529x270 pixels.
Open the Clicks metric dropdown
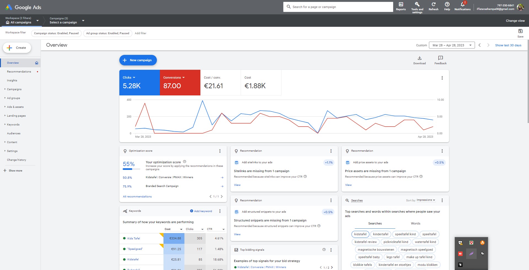pyautogui.click(x=129, y=77)
